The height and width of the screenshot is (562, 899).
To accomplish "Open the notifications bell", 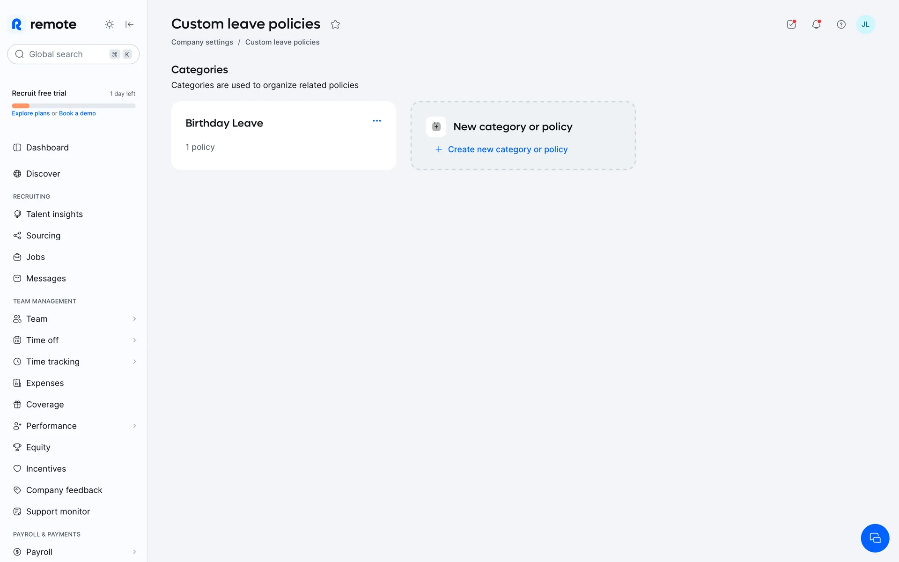I will pos(816,24).
